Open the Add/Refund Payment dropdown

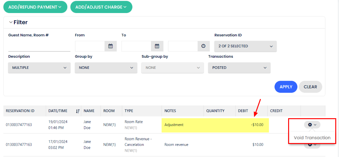pos(35,7)
